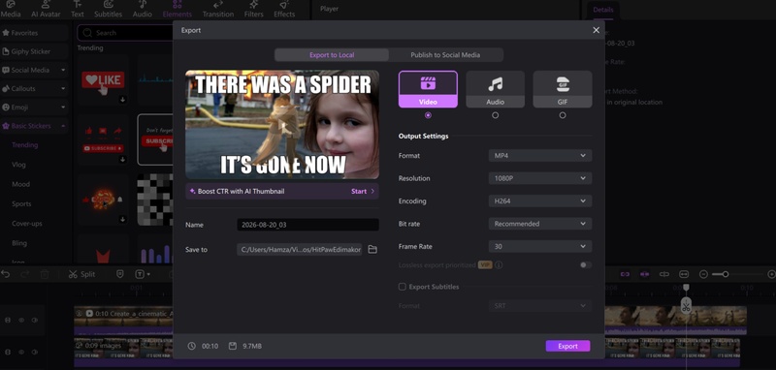Open the Bit rate Recommended dropdown
The image size is (776, 370).
(x=540, y=224)
